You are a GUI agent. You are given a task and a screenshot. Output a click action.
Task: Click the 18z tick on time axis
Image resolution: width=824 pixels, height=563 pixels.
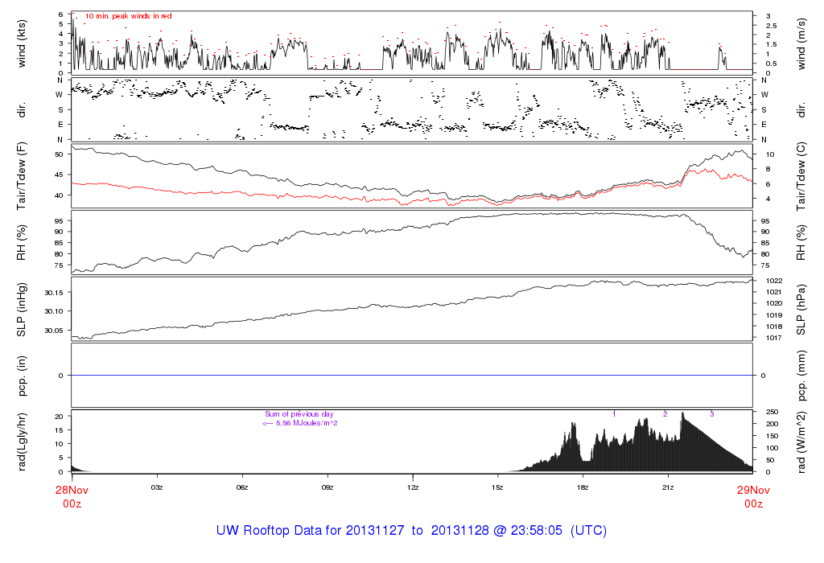[583, 487]
